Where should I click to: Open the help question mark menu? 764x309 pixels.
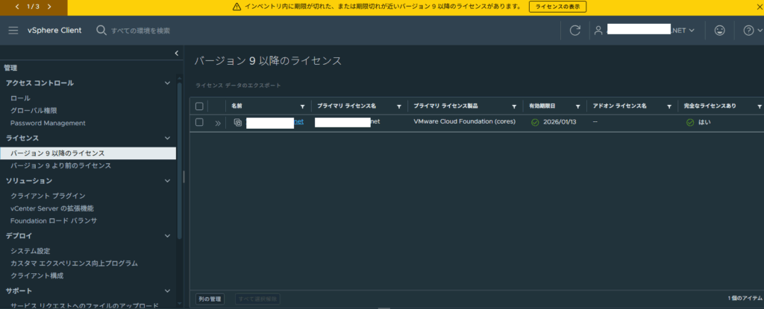[x=748, y=31]
